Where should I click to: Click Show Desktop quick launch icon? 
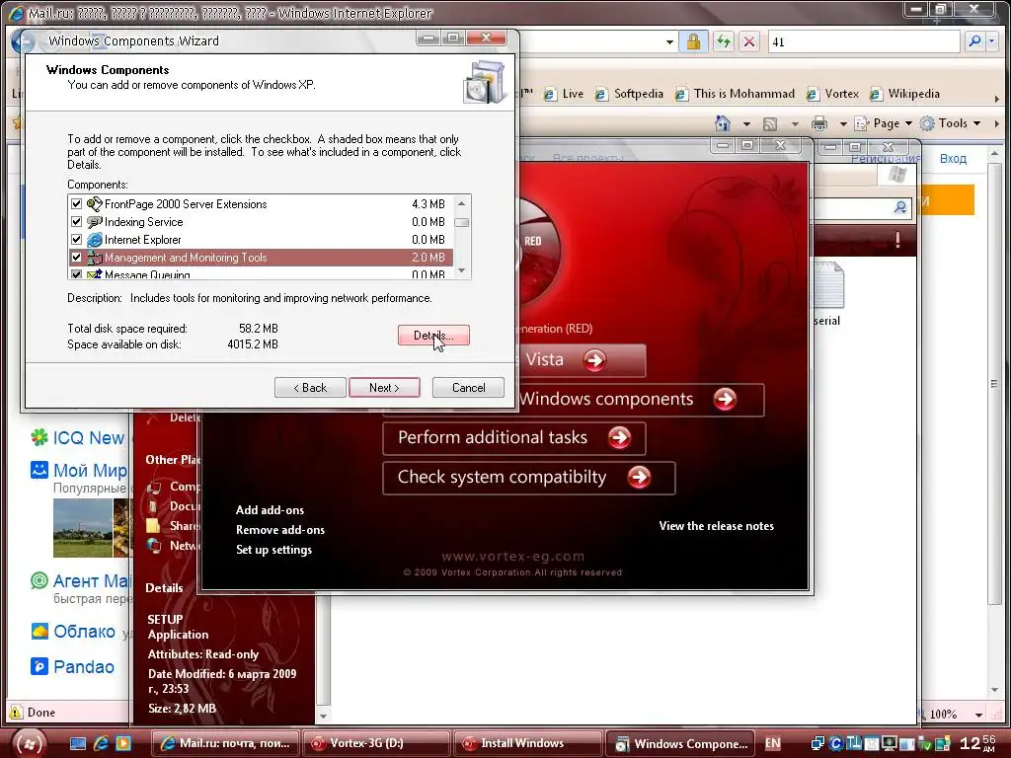78,743
